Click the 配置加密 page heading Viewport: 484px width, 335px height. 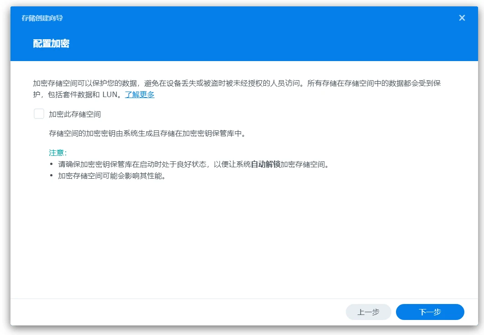51,44
